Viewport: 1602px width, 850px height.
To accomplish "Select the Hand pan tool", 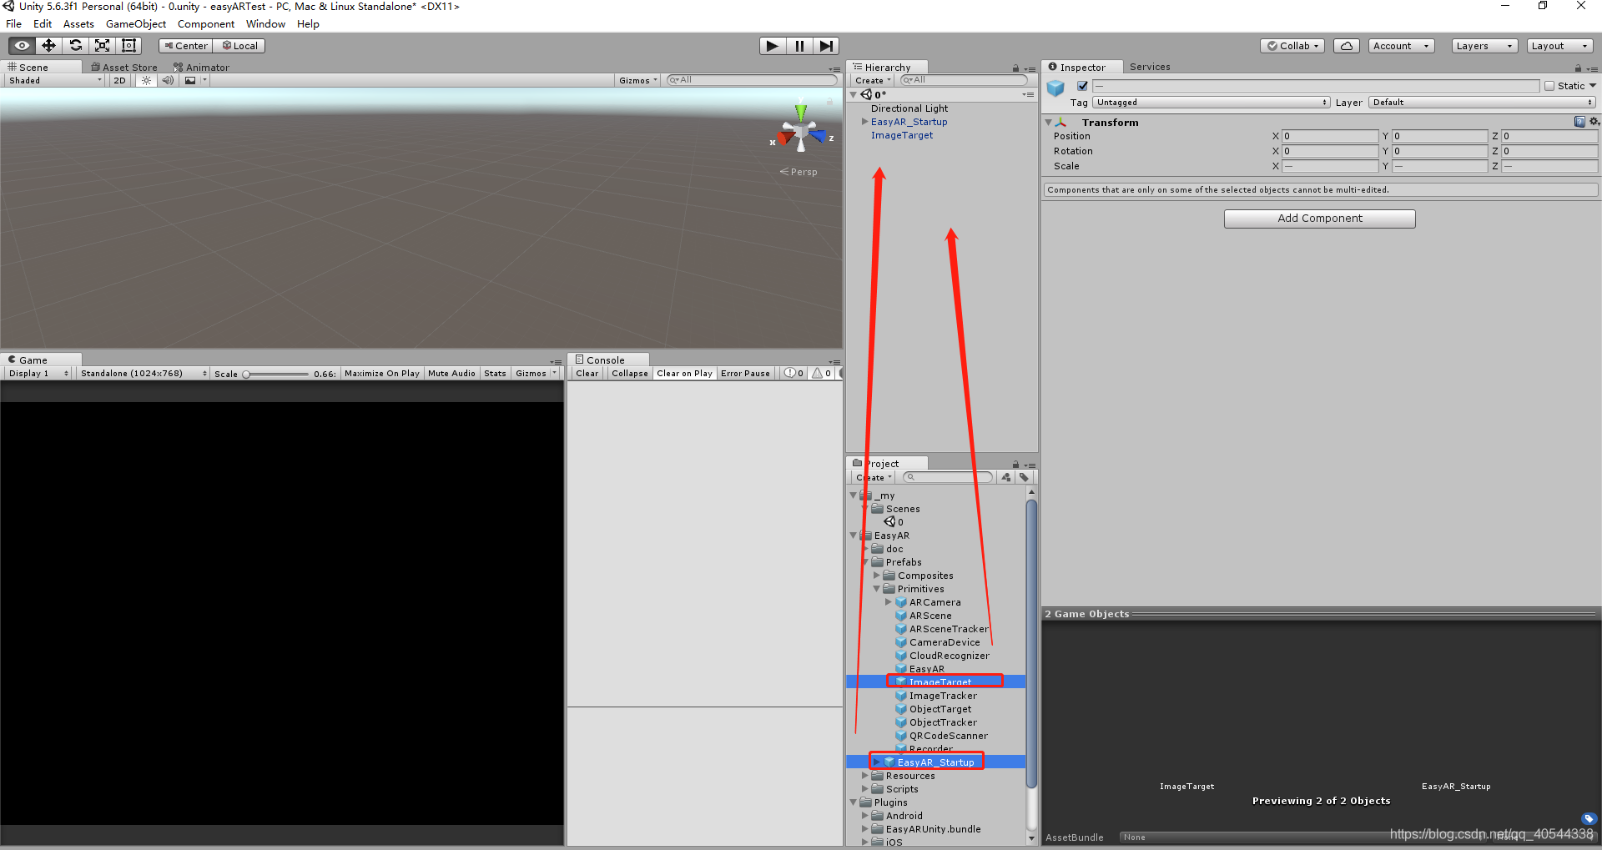I will click(x=20, y=46).
